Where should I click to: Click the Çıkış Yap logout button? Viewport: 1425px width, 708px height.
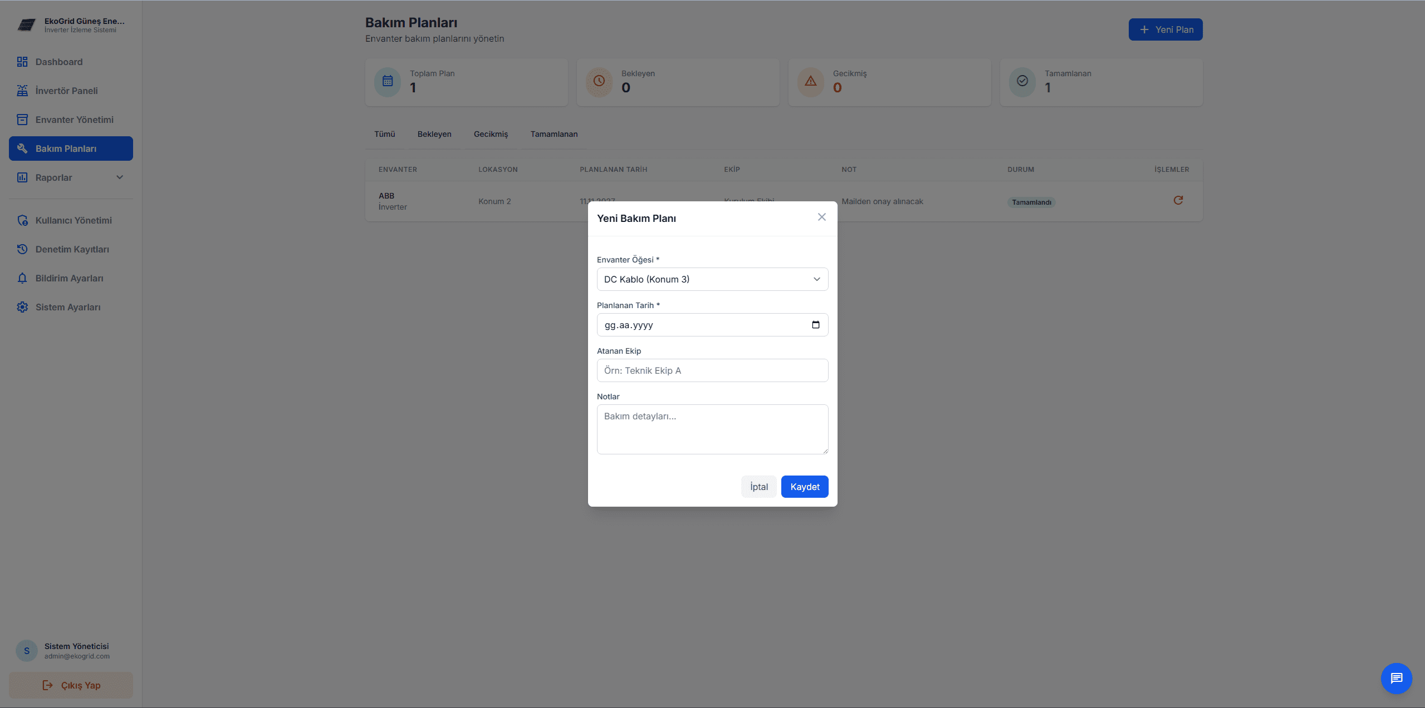point(71,685)
